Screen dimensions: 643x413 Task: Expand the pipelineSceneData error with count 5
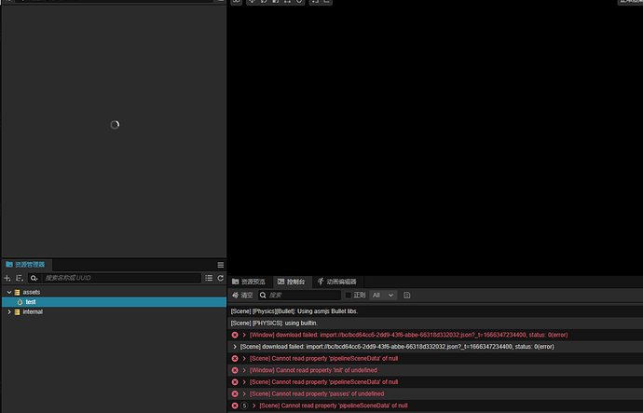coord(254,406)
